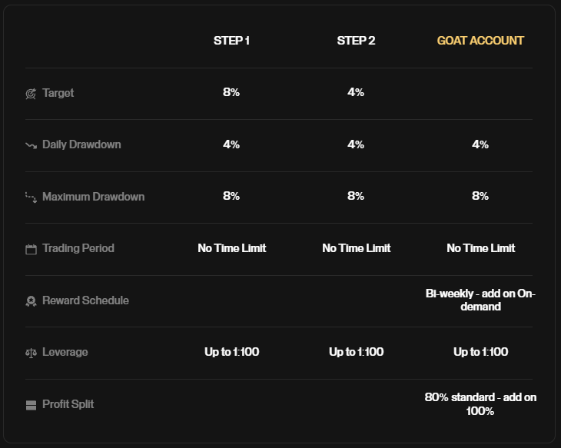Click GOAT Account daily drawdown 4% value
This screenshot has height=448, width=561.
pos(480,144)
